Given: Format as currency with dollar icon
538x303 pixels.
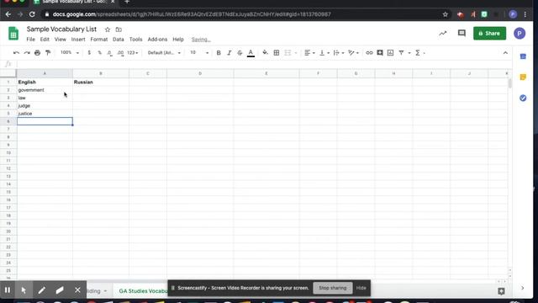Looking at the screenshot, I should [89, 53].
